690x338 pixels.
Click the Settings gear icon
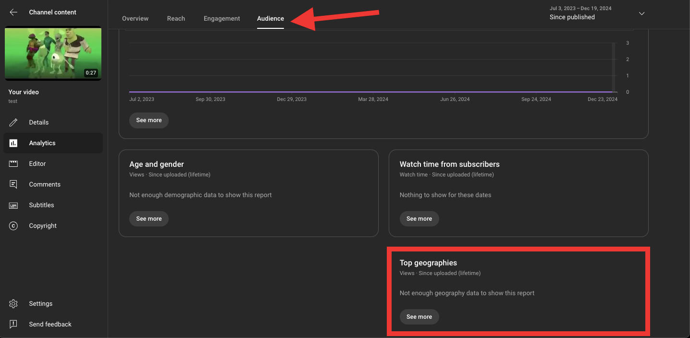click(x=13, y=303)
